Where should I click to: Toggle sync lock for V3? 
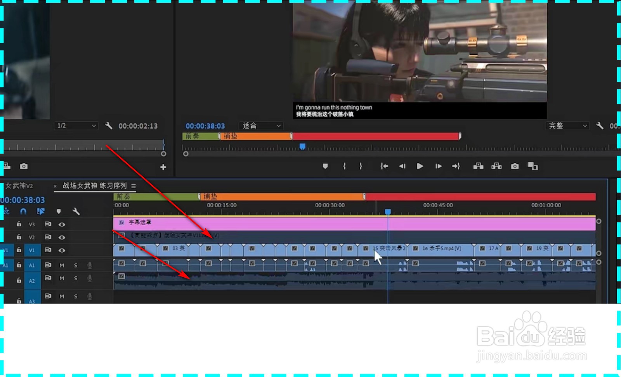pos(48,224)
